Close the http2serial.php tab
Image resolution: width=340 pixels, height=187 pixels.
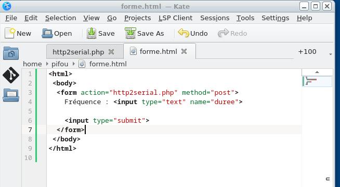(x=111, y=52)
